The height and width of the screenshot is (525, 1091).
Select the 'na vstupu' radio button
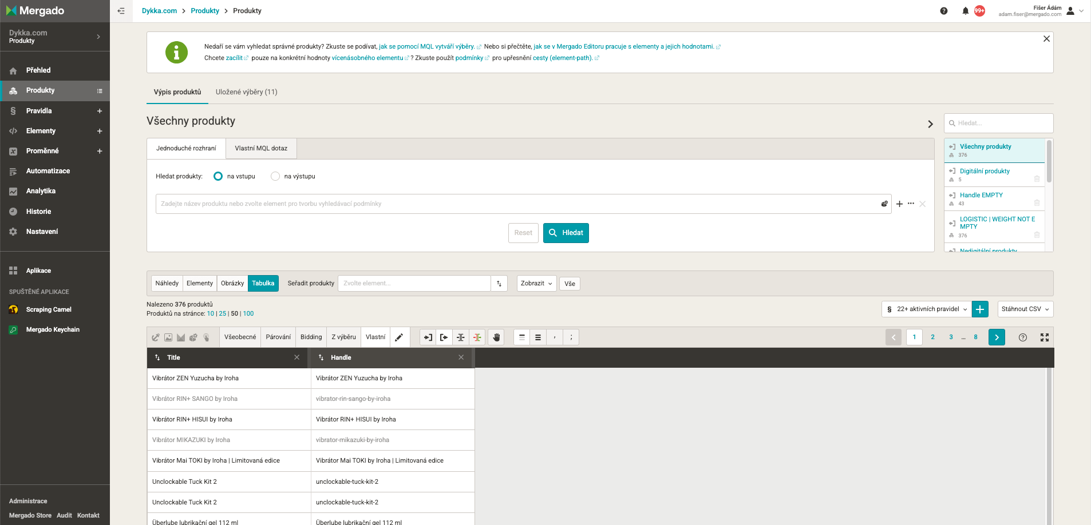(218, 176)
